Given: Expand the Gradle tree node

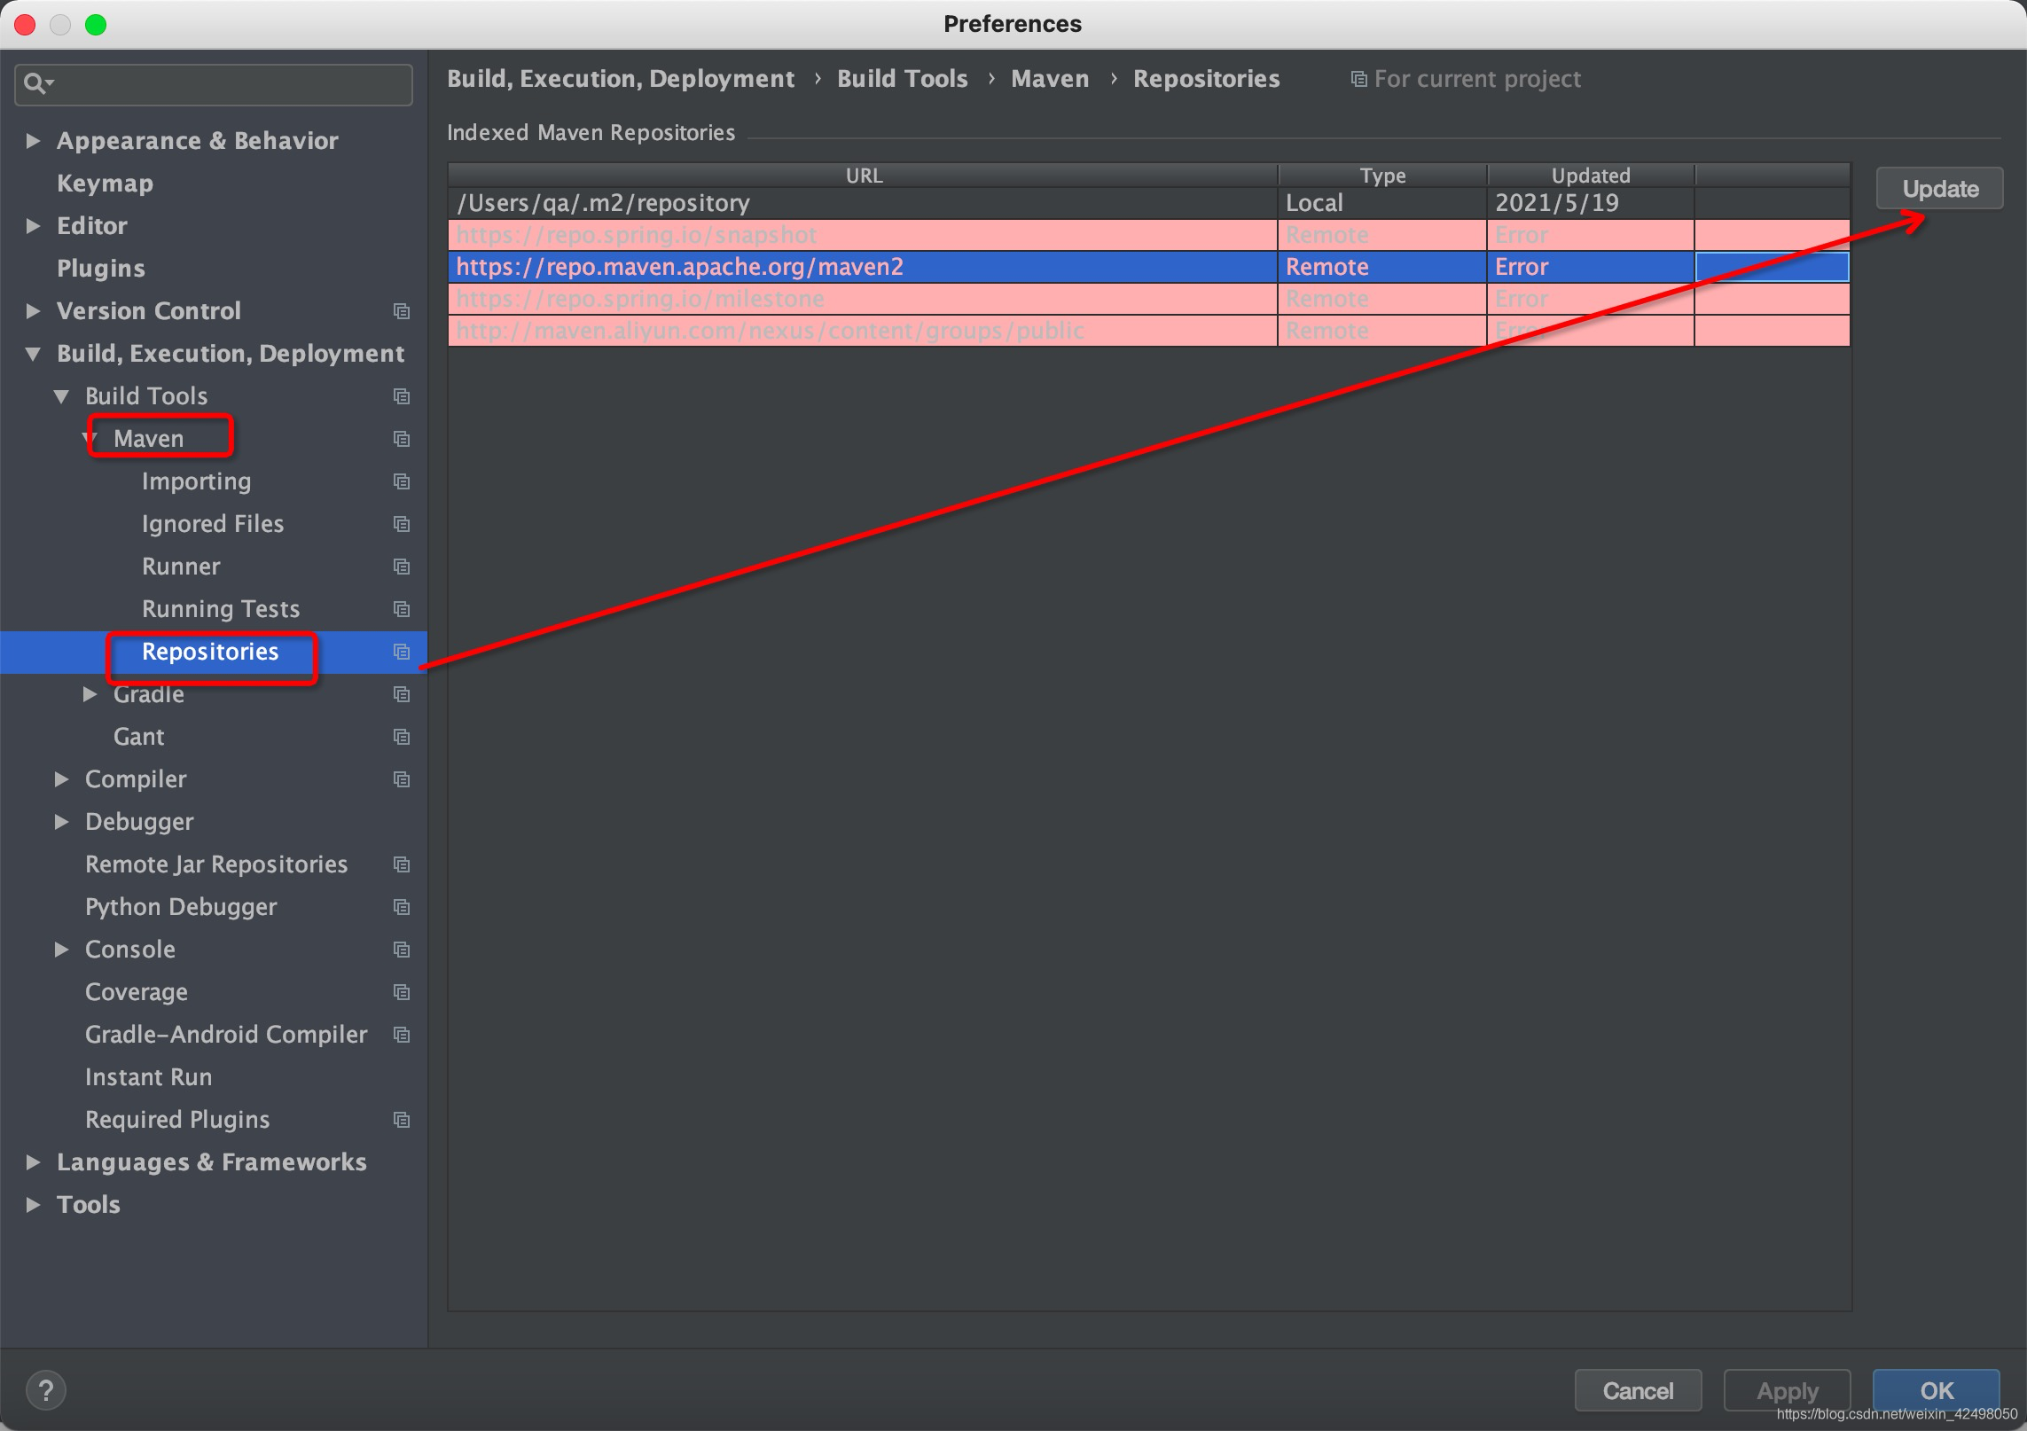Looking at the screenshot, I should 90,694.
